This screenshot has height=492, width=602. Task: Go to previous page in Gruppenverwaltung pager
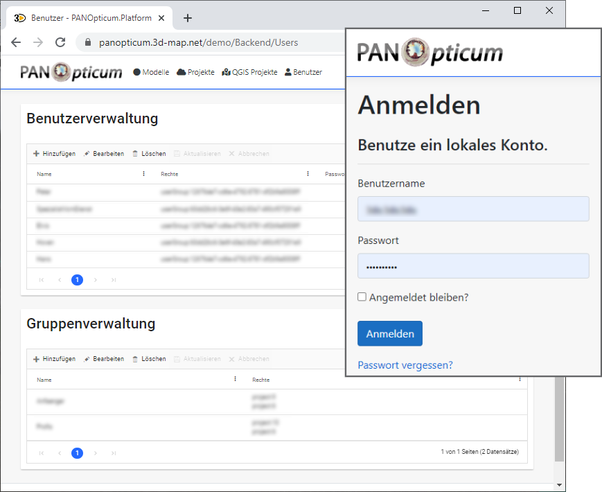(x=60, y=453)
